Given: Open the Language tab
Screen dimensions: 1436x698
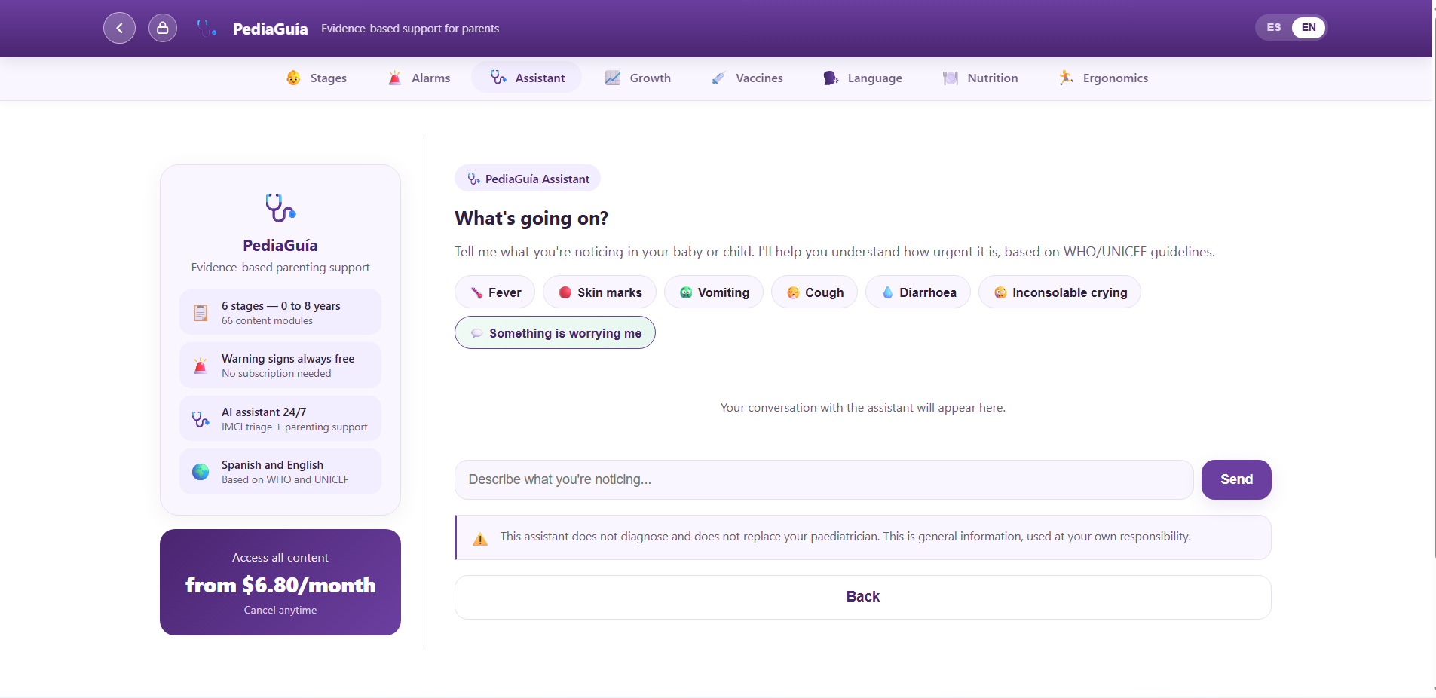Looking at the screenshot, I should 862,78.
